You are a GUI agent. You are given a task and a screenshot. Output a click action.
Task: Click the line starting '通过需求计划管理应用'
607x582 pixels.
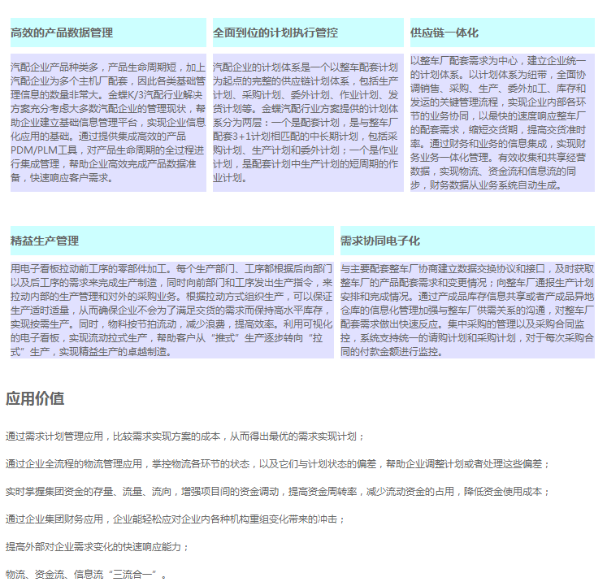click(x=185, y=436)
